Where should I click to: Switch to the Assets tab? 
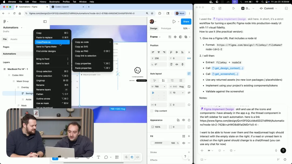point(14,39)
